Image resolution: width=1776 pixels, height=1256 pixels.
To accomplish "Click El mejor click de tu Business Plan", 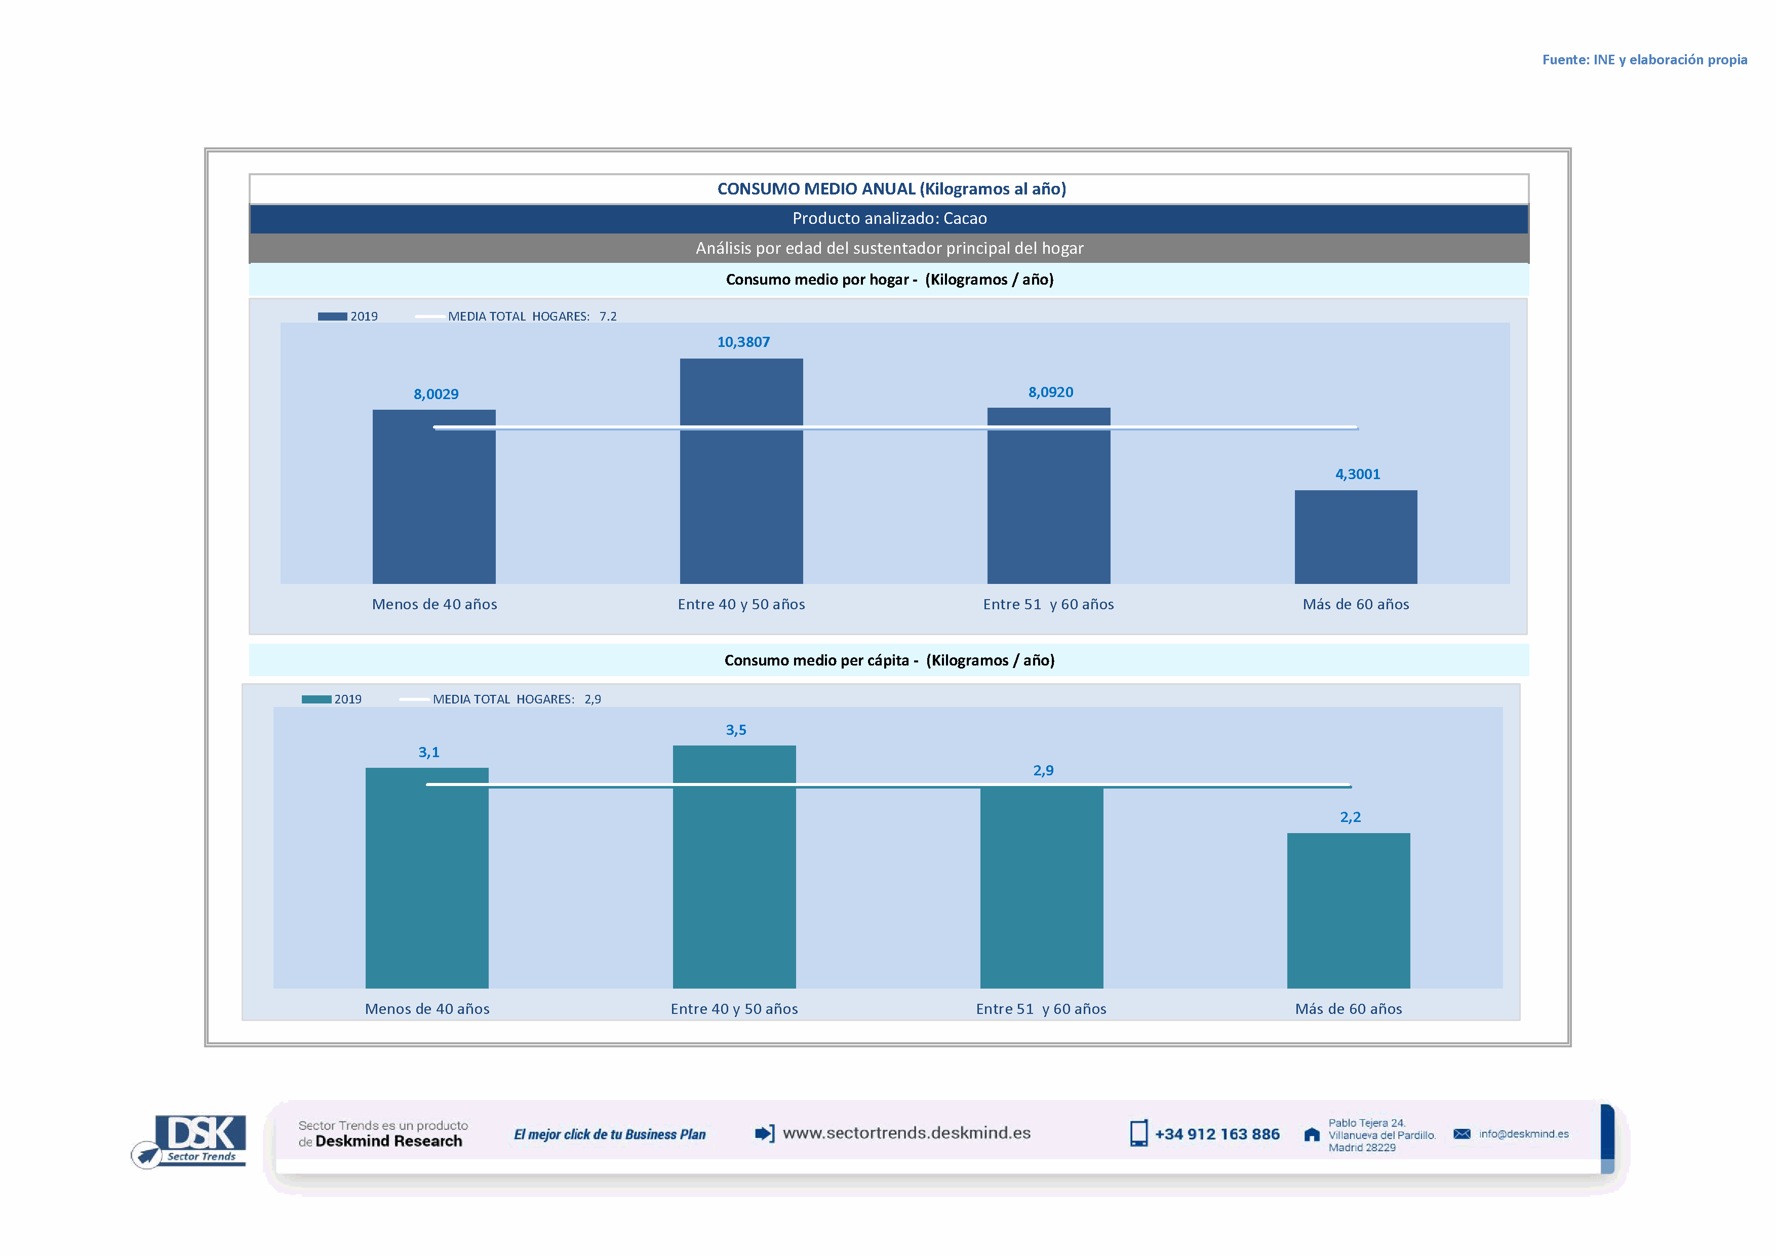I will (610, 1134).
